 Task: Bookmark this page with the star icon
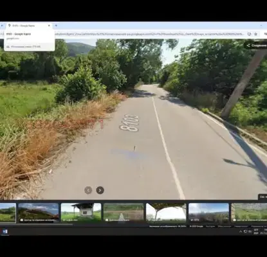tap(255, 34)
